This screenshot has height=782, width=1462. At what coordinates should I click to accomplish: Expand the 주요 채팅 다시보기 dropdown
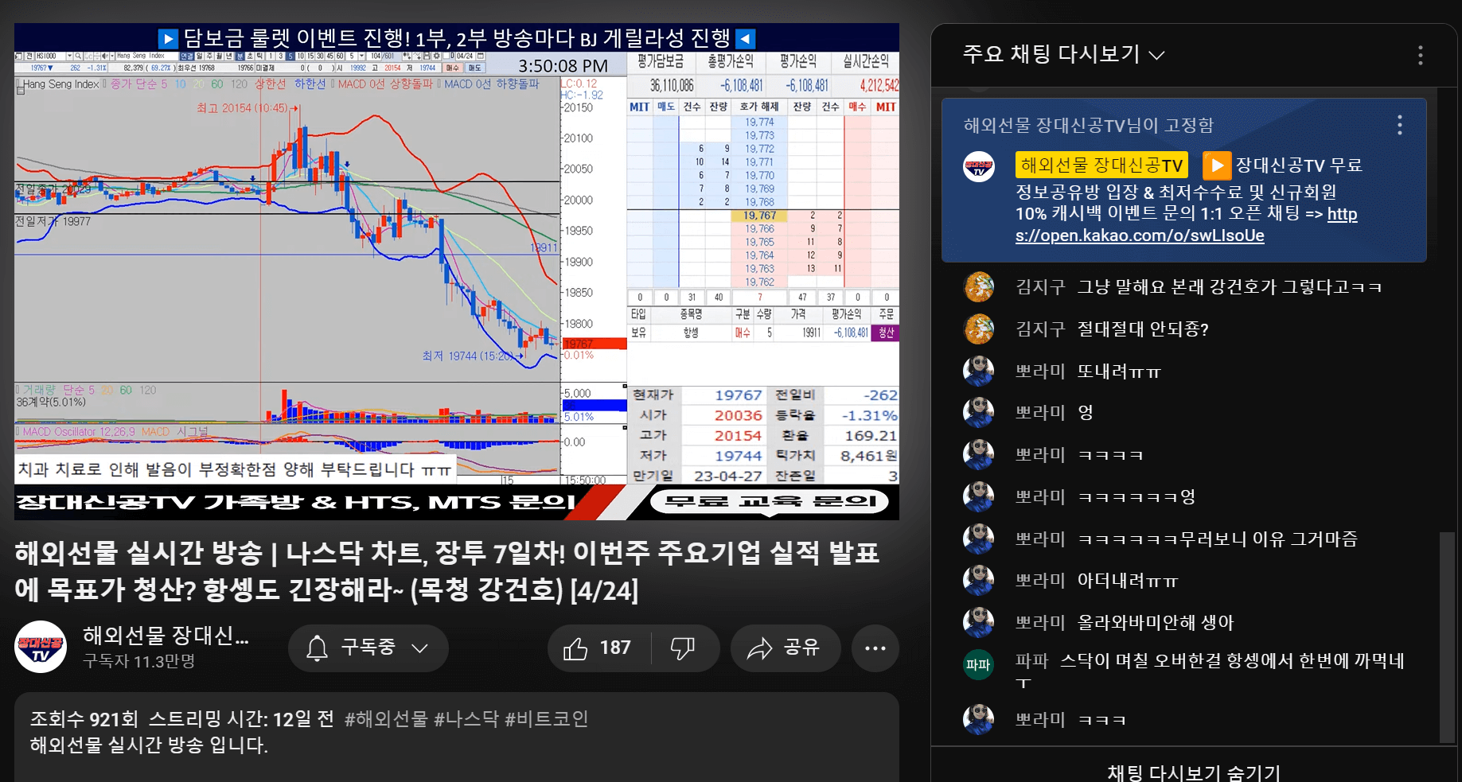(1064, 54)
